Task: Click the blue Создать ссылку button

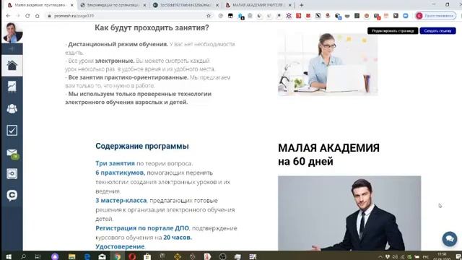Action: click(x=437, y=30)
